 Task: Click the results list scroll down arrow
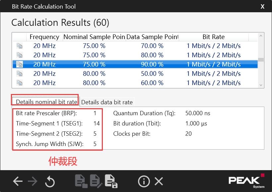click(261, 85)
